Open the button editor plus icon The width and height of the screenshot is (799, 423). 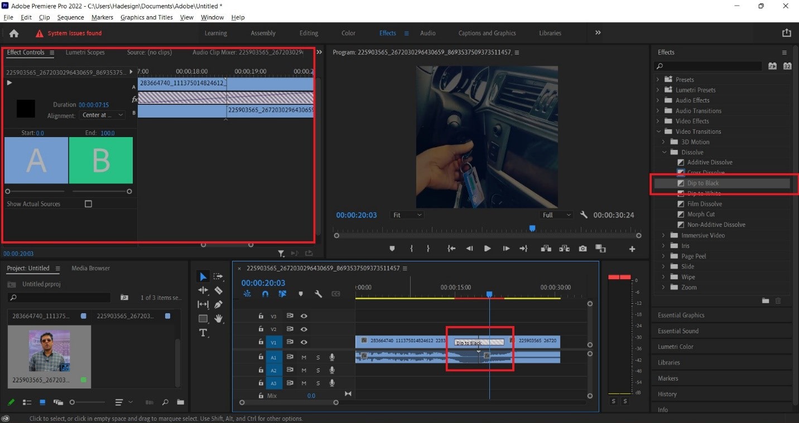tap(632, 249)
